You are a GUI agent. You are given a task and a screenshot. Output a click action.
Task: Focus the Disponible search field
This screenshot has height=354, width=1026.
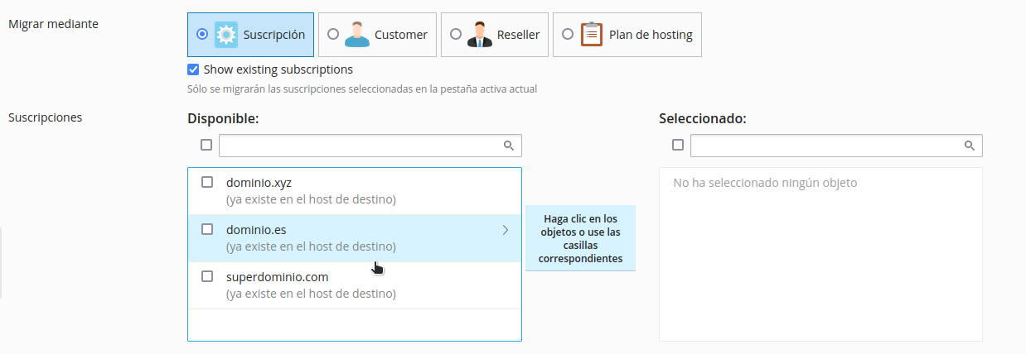tap(370, 146)
